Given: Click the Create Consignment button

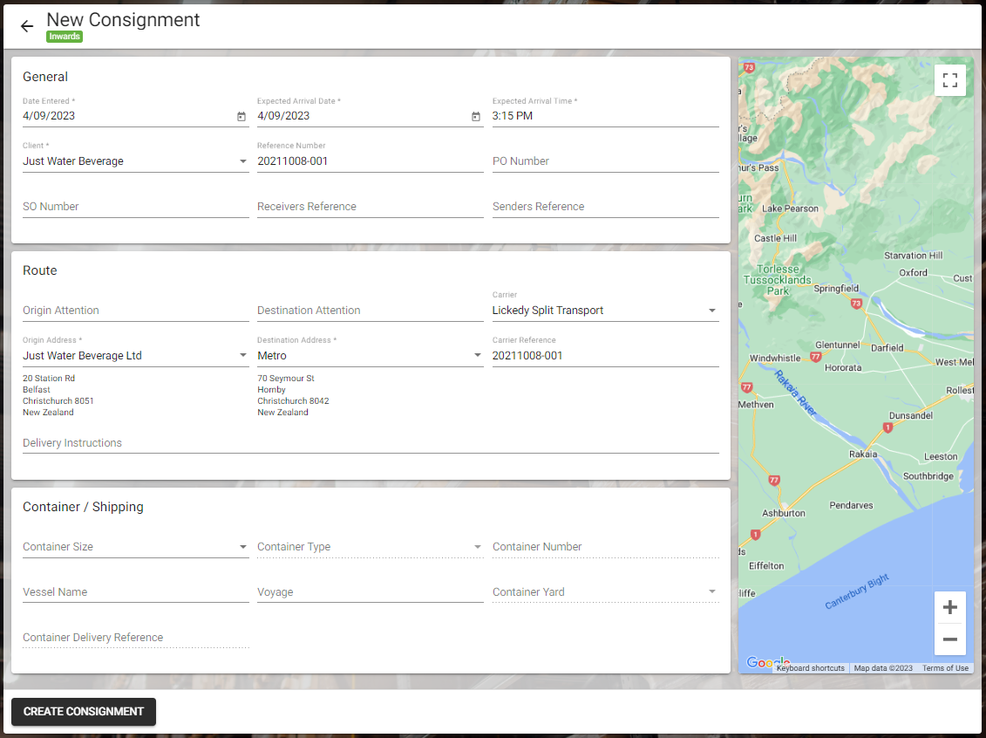Looking at the screenshot, I should [x=83, y=711].
